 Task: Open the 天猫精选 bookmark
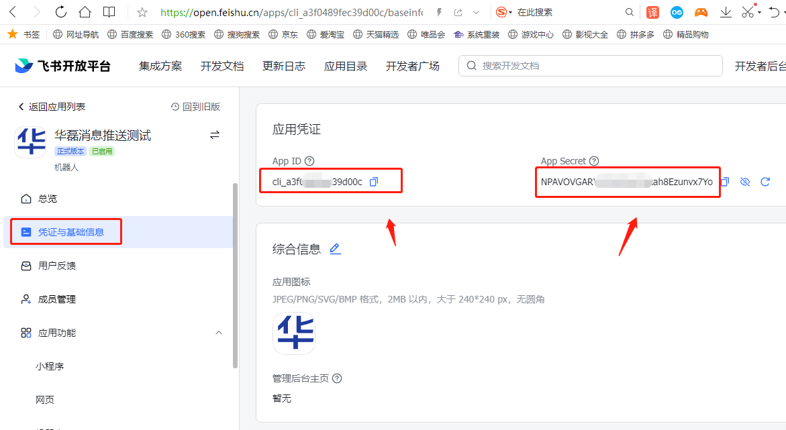(376, 35)
